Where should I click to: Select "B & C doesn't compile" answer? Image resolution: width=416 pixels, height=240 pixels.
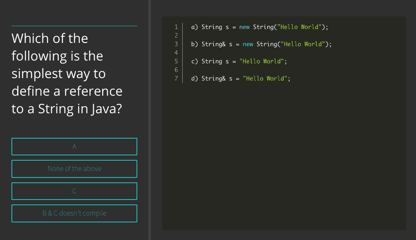pos(74,213)
